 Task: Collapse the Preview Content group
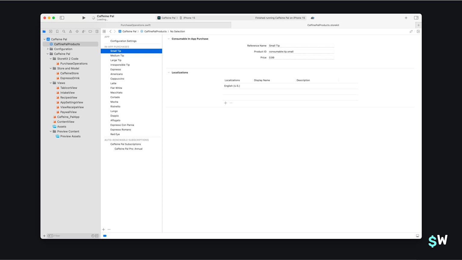coord(51,131)
